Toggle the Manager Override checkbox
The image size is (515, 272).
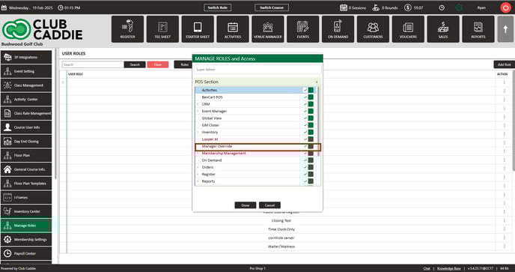[x=305, y=146]
